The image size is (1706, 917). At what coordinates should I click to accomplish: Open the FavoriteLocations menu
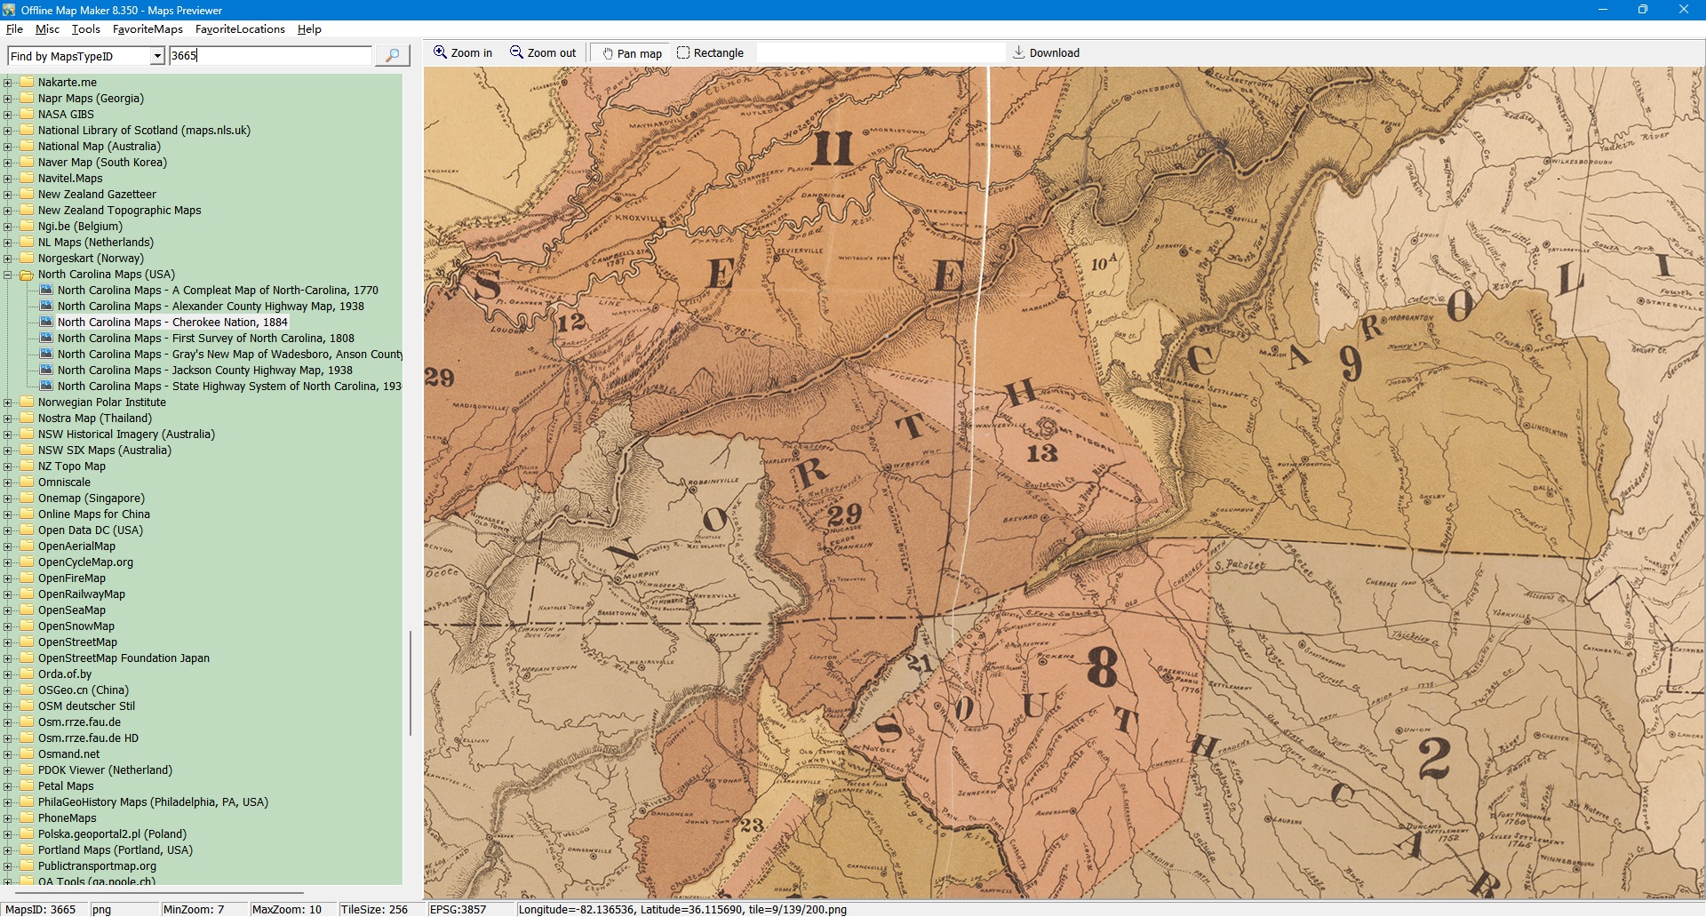[240, 29]
